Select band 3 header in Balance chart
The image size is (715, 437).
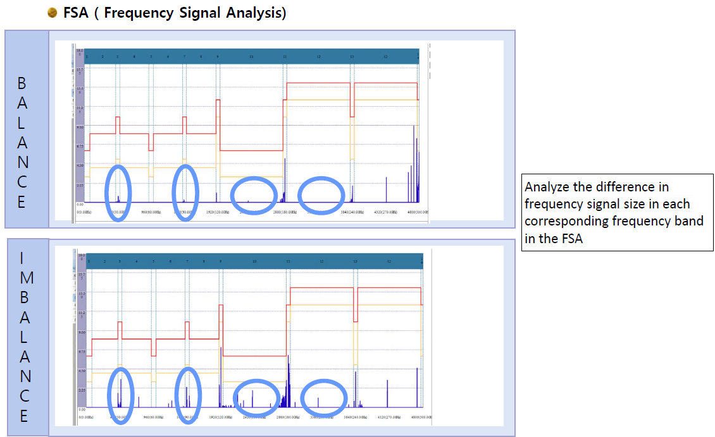pos(117,57)
